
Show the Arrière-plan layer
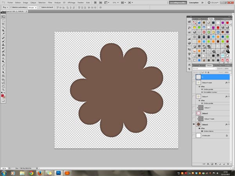click(x=194, y=135)
